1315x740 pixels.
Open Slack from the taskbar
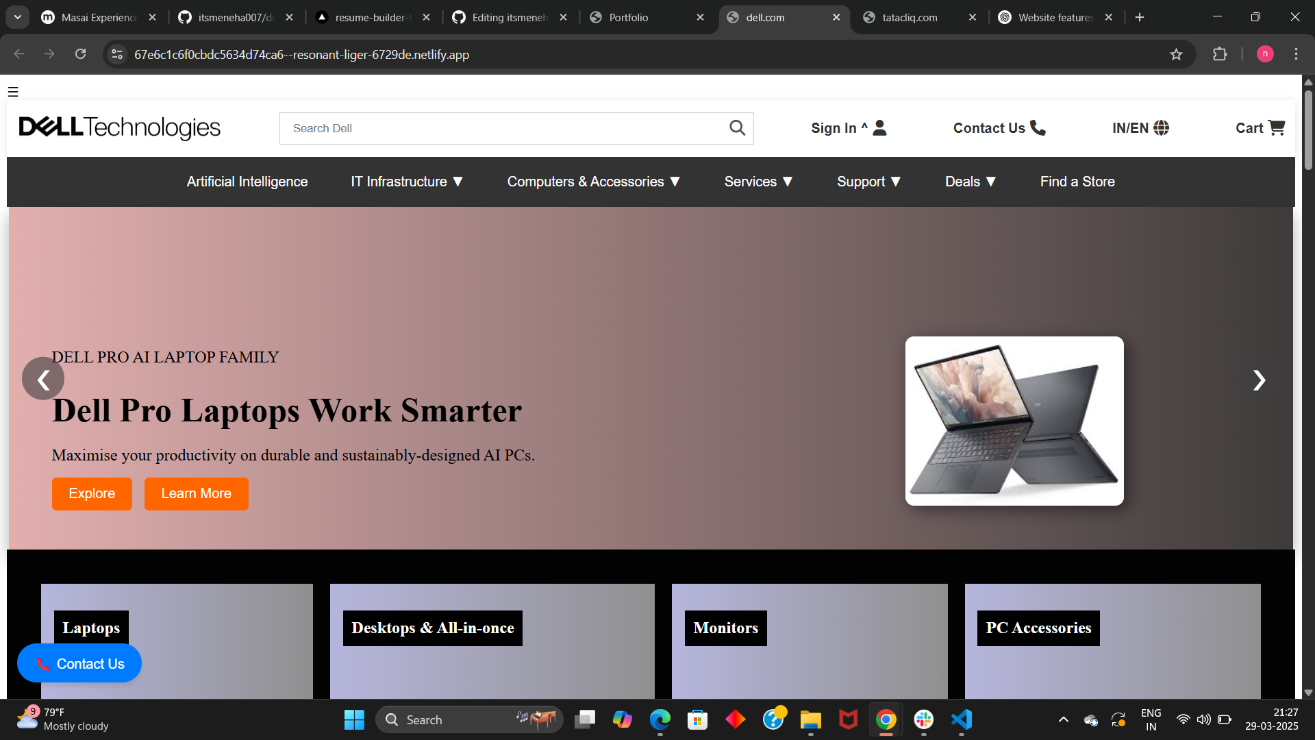click(923, 719)
